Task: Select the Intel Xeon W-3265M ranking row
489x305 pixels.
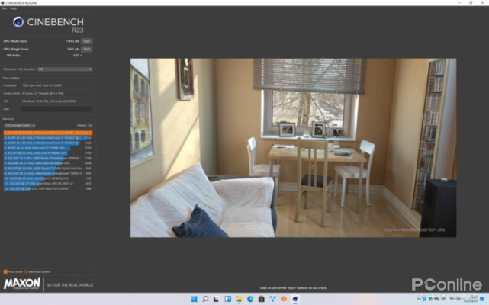Action: tap(48, 163)
